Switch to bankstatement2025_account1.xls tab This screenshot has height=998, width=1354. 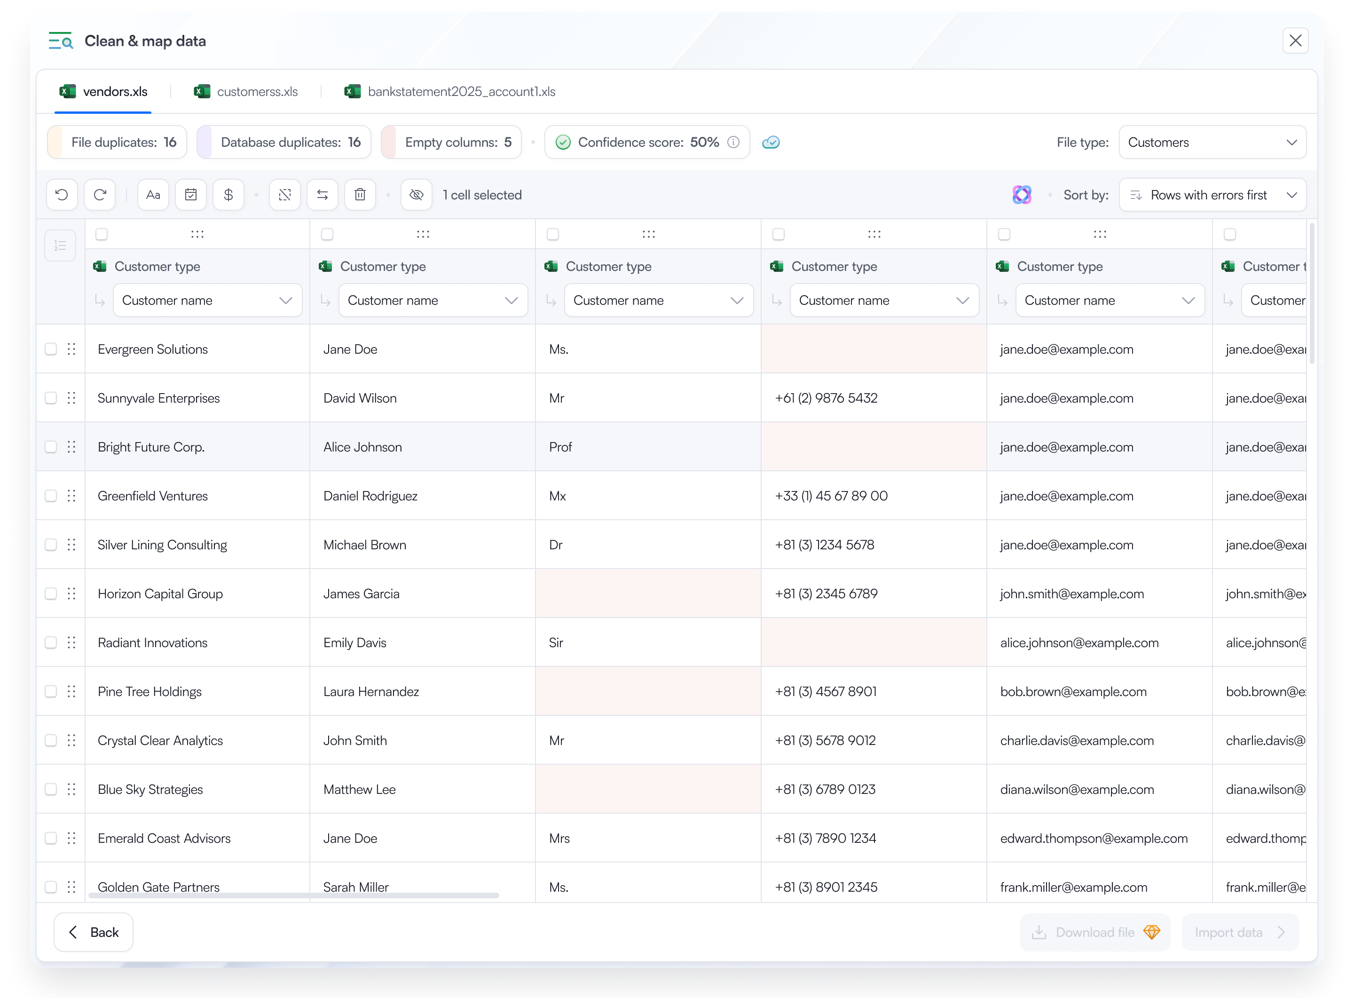450,91
